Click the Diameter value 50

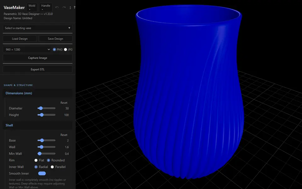pyautogui.click(x=67, y=108)
